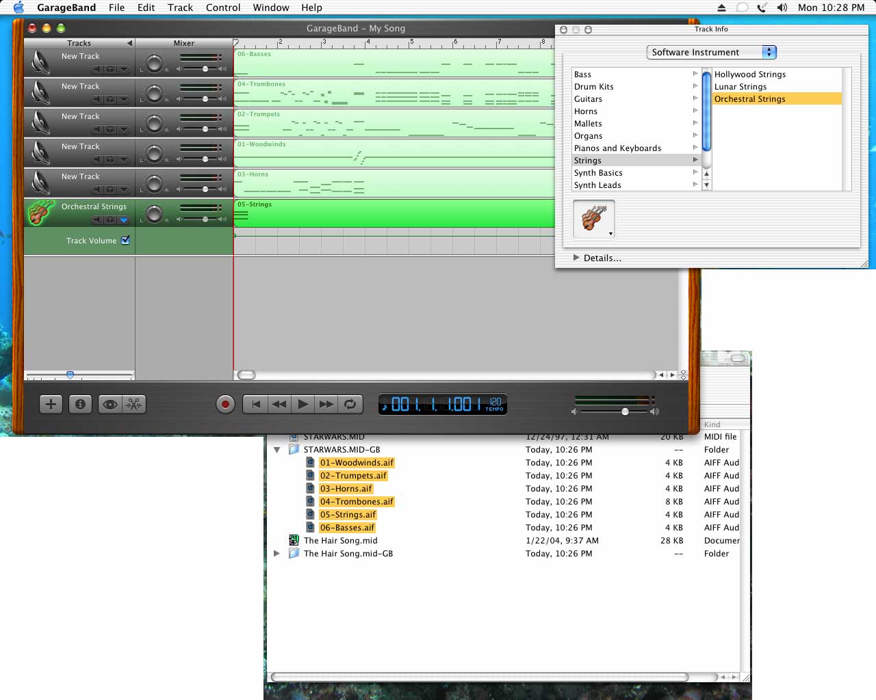
Task: Select the 05-Strings.aif file
Action: (x=348, y=515)
